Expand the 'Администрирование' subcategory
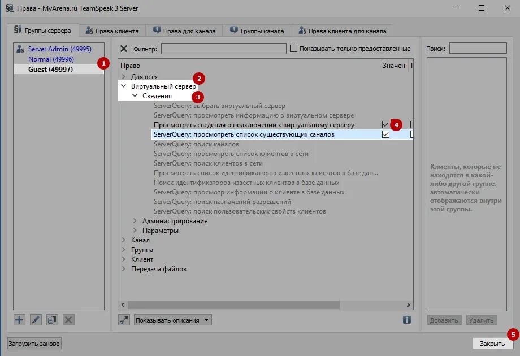Viewport: 520px width, 356px height. coord(135,221)
